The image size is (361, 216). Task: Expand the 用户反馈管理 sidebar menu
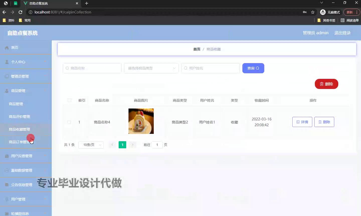tap(26, 156)
